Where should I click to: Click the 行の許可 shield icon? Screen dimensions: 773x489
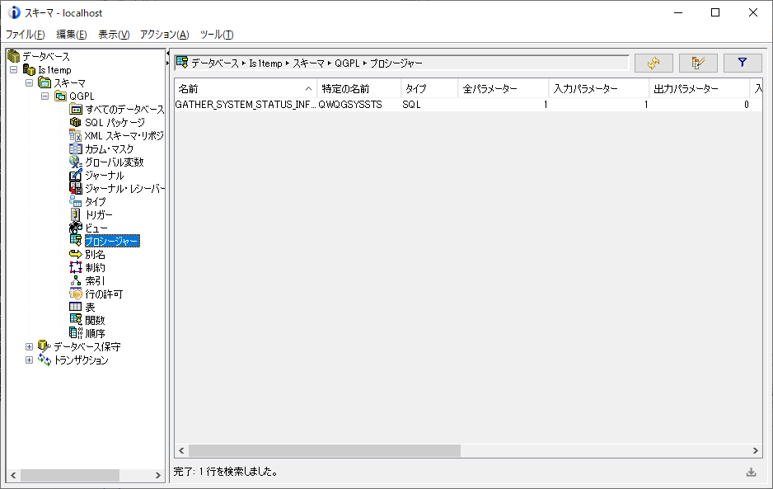(x=76, y=294)
